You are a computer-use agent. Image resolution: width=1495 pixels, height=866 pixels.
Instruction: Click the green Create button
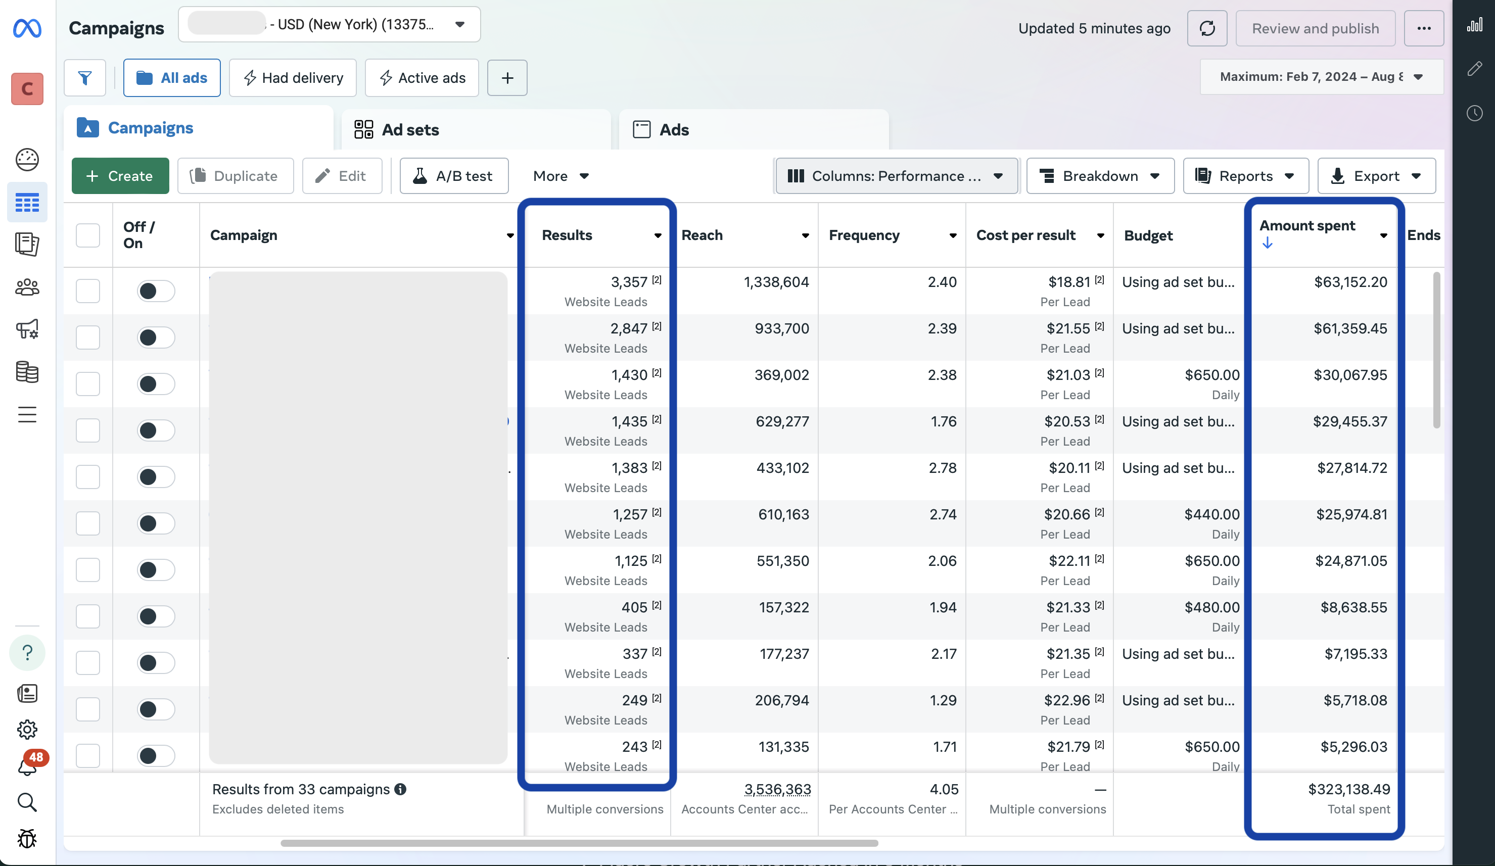coord(120,176)
